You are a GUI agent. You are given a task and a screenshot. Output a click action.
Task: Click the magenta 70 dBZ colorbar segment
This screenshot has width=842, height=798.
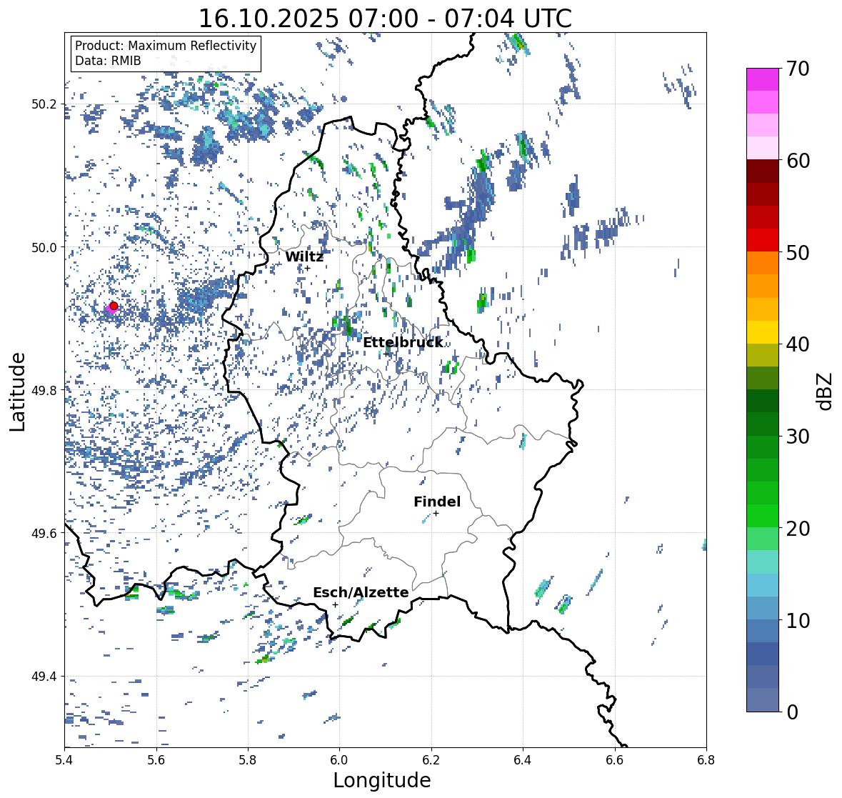763,79
